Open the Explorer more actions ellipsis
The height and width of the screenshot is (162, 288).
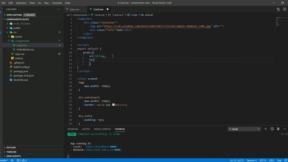(x=58, y=9)
